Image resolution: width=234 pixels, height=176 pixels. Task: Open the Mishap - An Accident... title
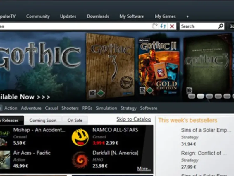coord(39,130)
